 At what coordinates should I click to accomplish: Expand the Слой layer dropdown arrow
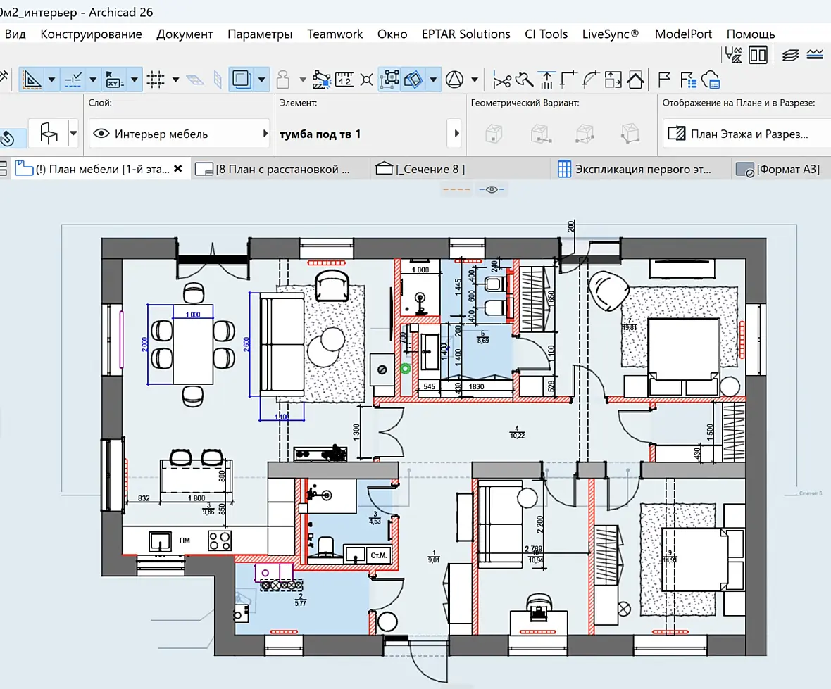[x=265, y=134]
